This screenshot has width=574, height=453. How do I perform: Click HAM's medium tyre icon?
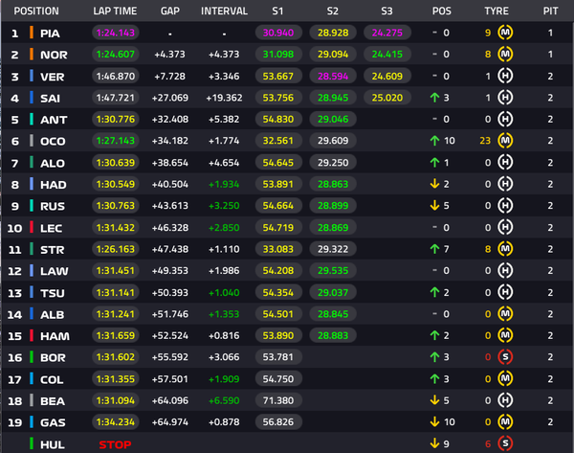[x=505, y=335]
